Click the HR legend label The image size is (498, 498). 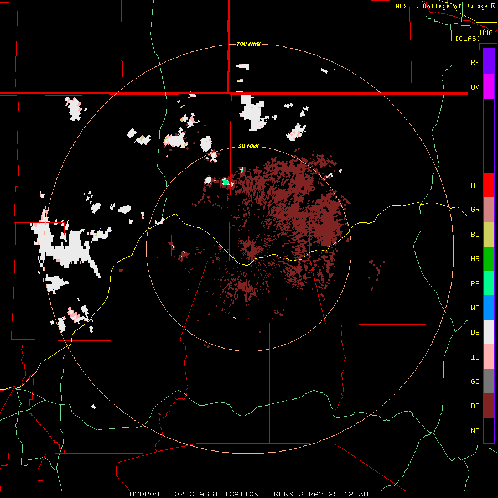tap(475, 259)
